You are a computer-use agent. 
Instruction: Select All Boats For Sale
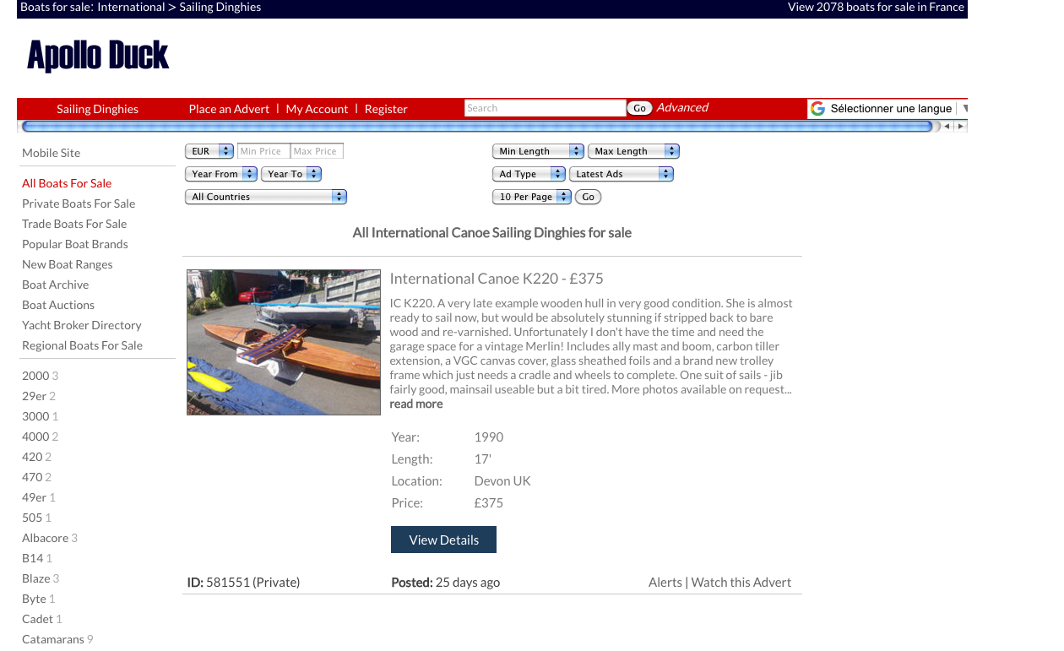point(67,183)
